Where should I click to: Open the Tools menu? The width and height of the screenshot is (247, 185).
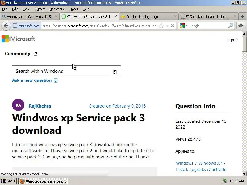[x=74, y=9]
